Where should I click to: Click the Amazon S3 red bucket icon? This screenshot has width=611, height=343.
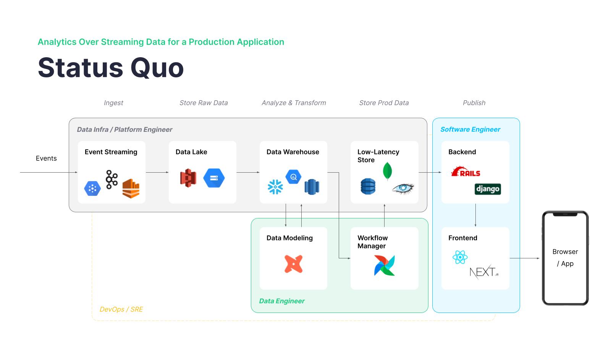pyautogui.click(x=188, y=178)
